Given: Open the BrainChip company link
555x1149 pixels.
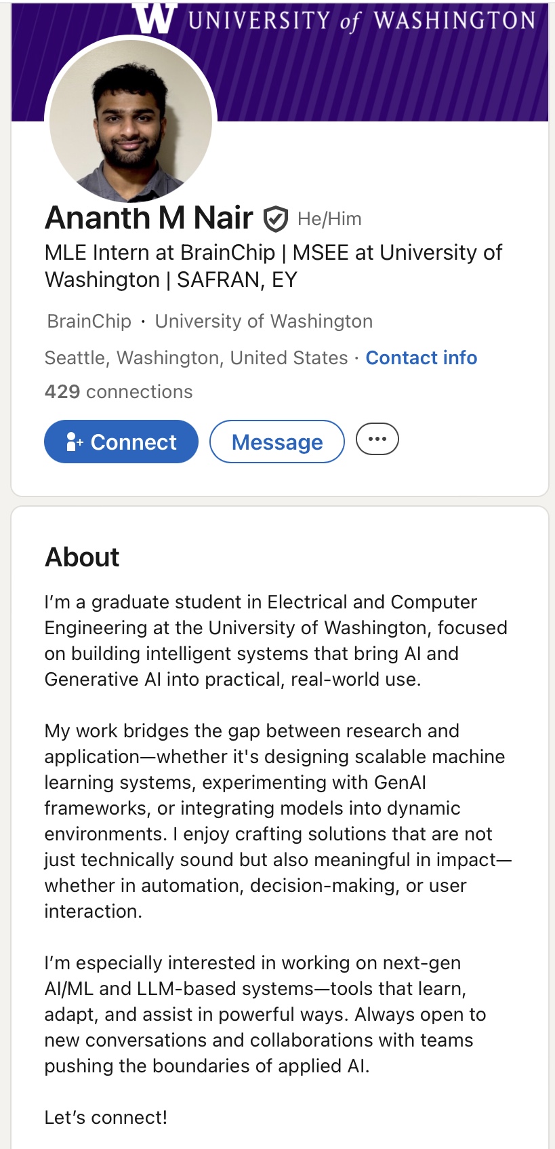Looking at the screenshot, I should pyautogui.click(x=89, y=321).
